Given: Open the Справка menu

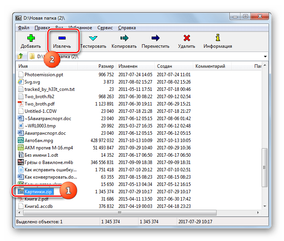Looking at the screenshot, I should click(127, 28).
